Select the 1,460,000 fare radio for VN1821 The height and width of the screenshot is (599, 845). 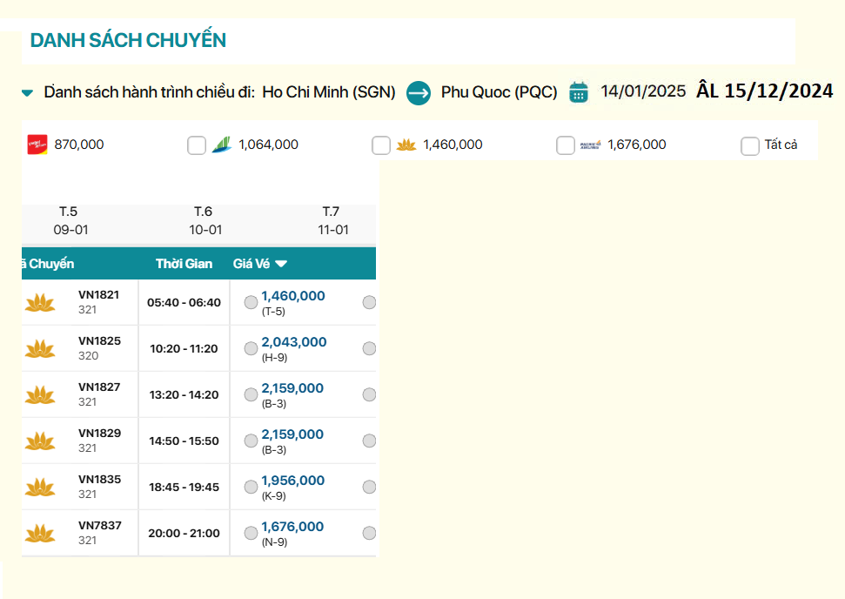click(251, 302)
